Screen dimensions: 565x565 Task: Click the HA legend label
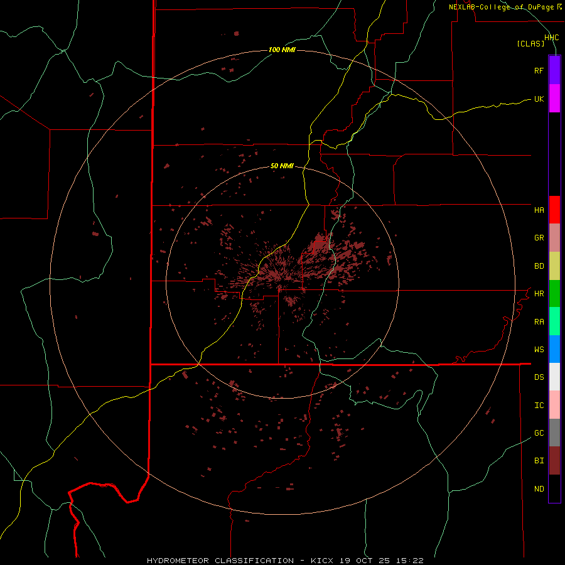(539, 210)
